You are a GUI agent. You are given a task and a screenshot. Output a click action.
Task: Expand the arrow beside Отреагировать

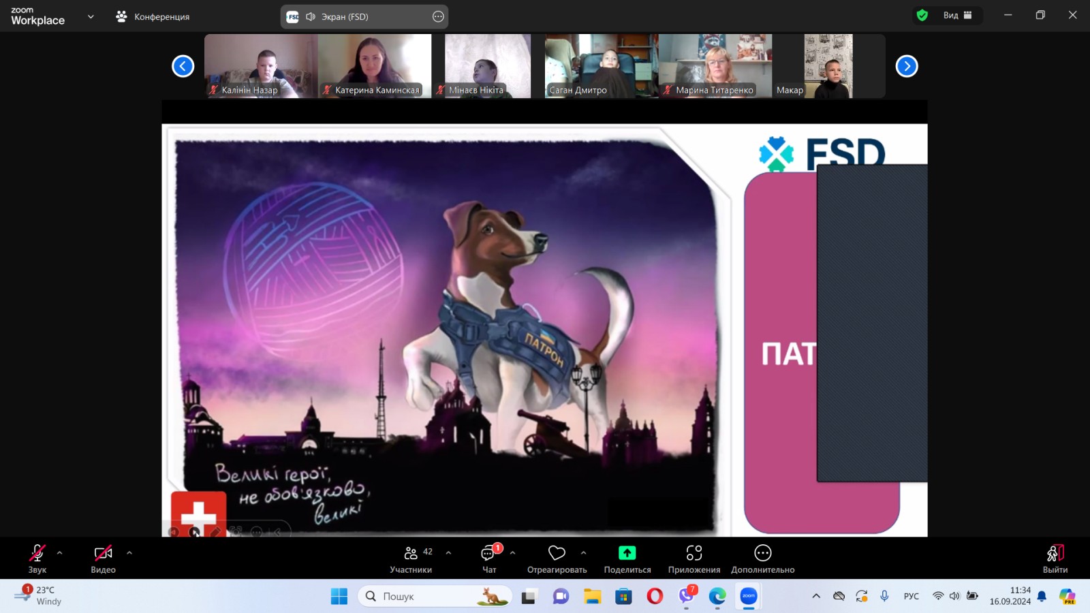584,553
